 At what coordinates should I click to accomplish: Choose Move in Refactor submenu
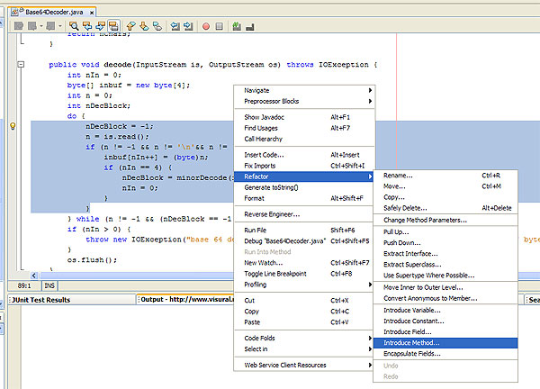[445, 186]
